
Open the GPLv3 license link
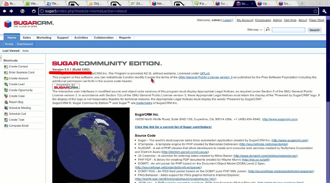tap(205, 73)
